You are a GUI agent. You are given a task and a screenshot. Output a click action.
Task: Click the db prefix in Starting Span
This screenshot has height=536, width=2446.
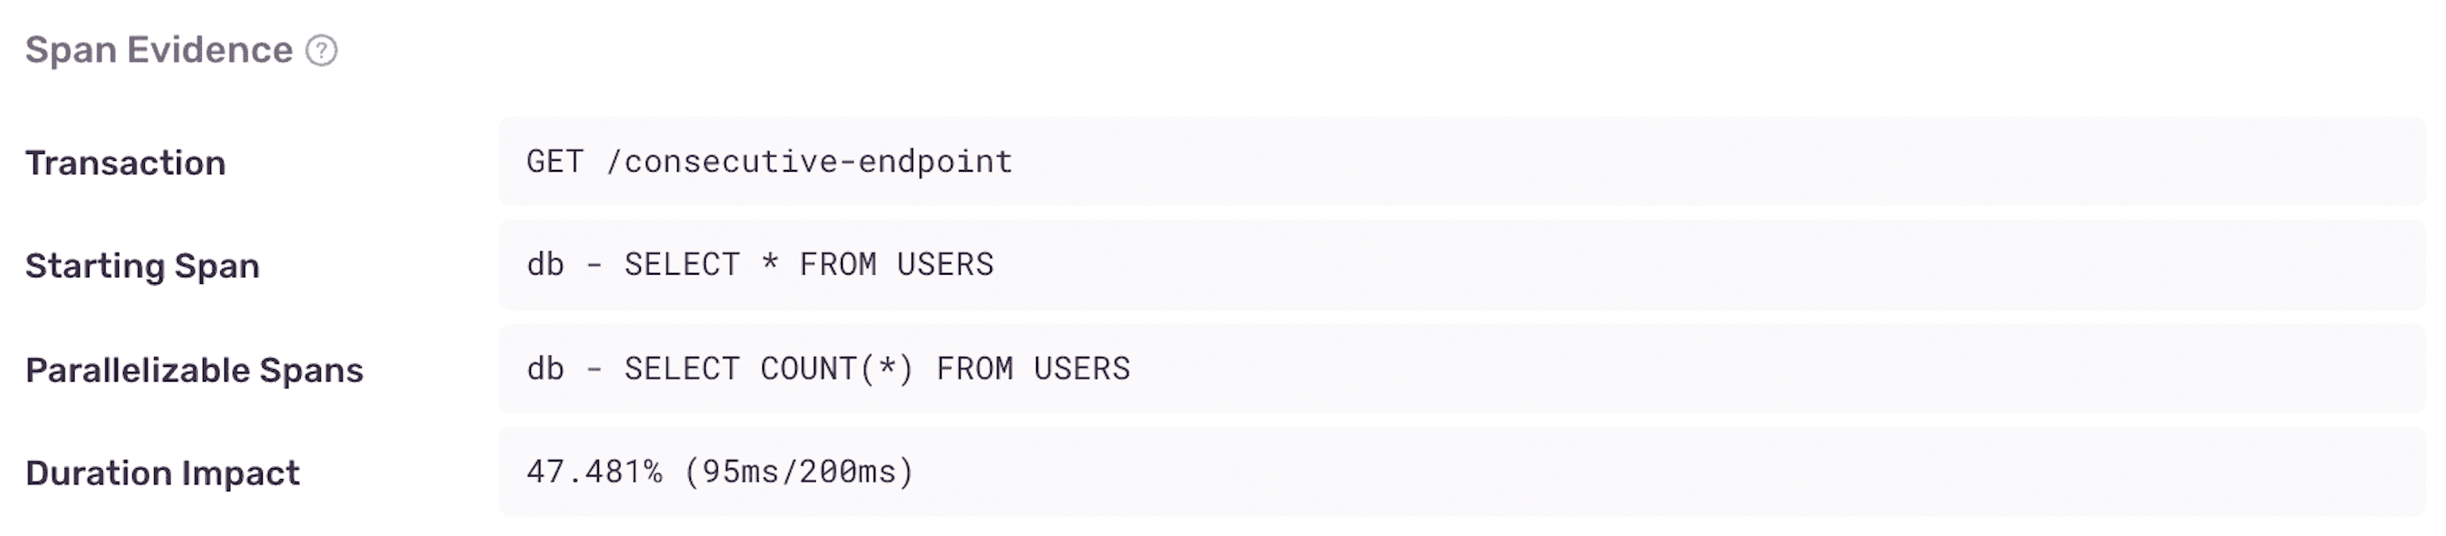coord(545,265)
